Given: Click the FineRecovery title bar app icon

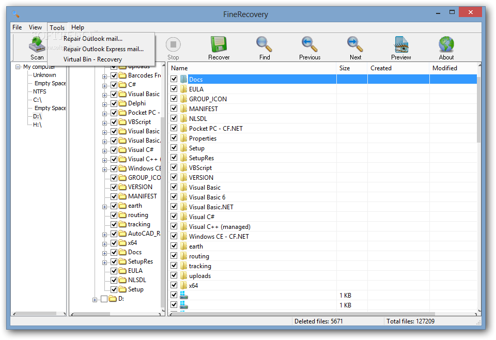Looking at the screenshot, I should 16,14.
